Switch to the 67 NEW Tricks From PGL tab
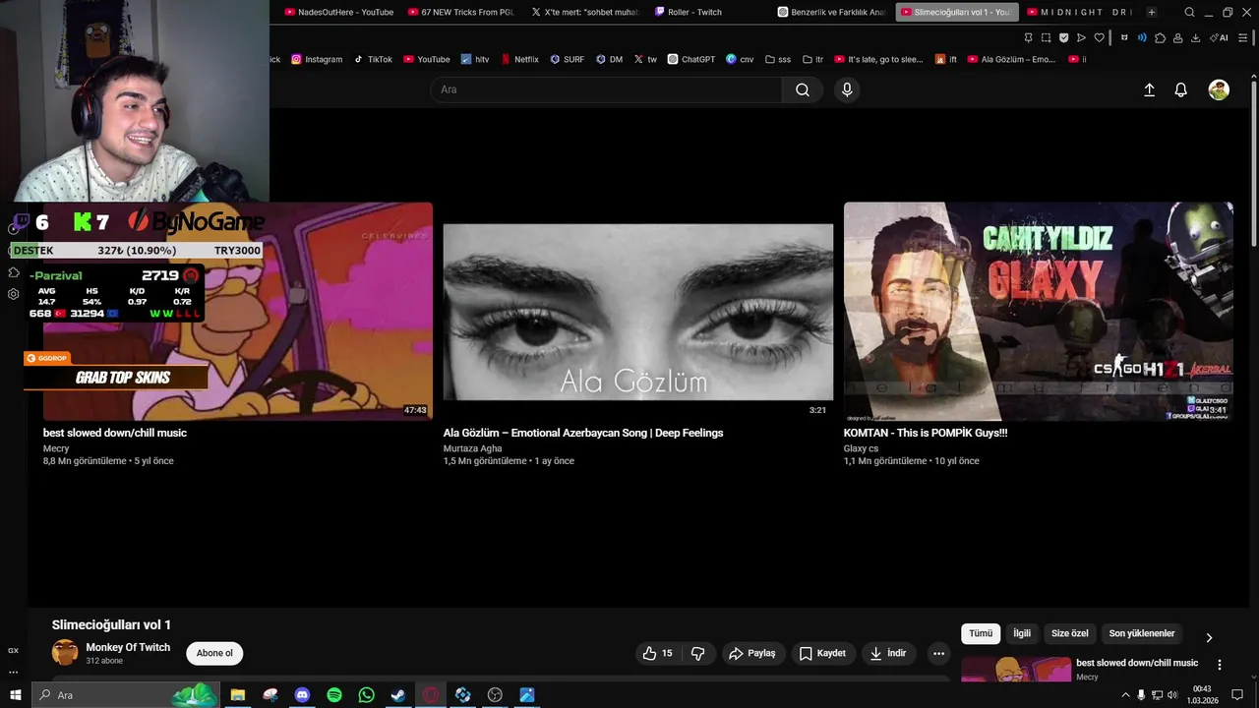The height and width of the screenshot is (708, 1259). pyautogui.click(x=460, y=12)
